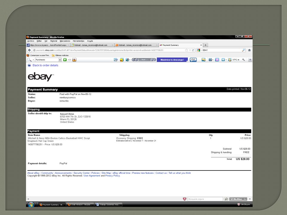Open the chat bubble toolbar button
This screenshot has width=287, height=215.
click(x=193, y=60)
